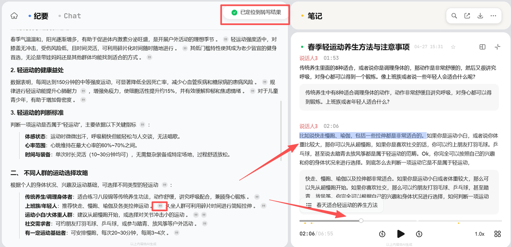This screenshot has height=247, width=511.
Task: Skip audio forward 5 seconds
Action: coord(419,234)
